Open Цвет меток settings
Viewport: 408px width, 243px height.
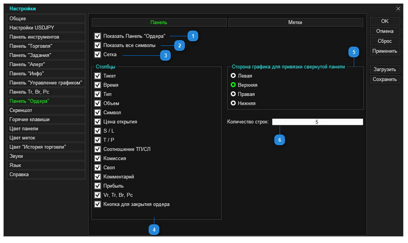coord(46,138)
